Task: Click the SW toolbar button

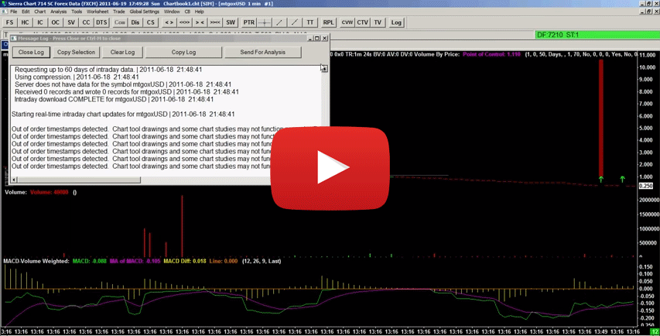Action: click(231, 22)
